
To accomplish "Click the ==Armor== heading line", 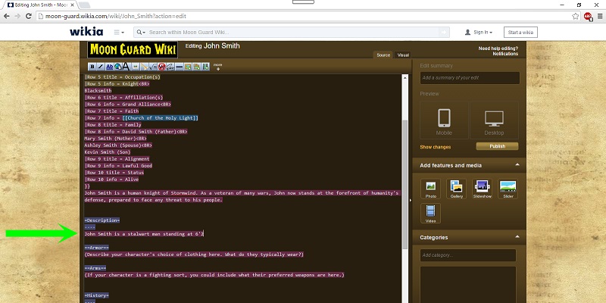I will (97, 248).
